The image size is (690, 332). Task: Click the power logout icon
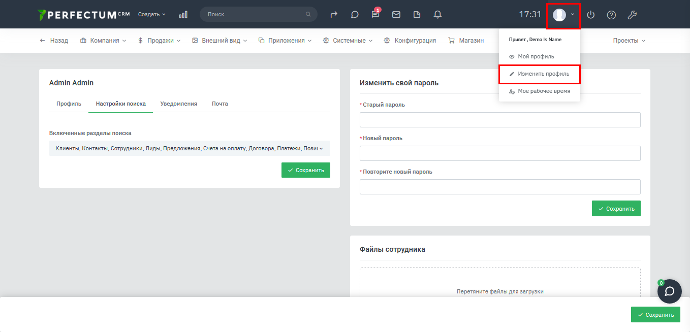click(x=590, y=15)
